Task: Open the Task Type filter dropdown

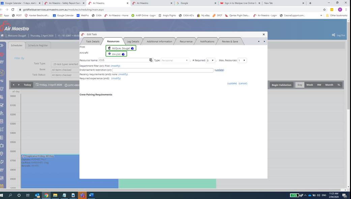Action: (64, 64)
